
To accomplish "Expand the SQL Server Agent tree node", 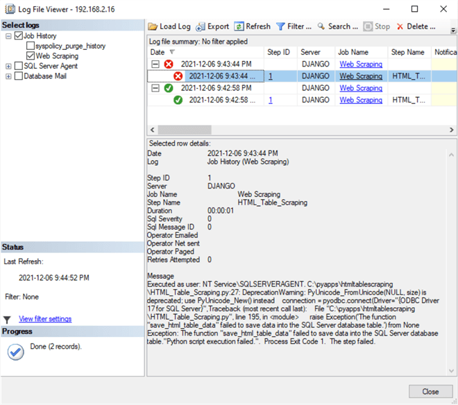I will [8, 67].
